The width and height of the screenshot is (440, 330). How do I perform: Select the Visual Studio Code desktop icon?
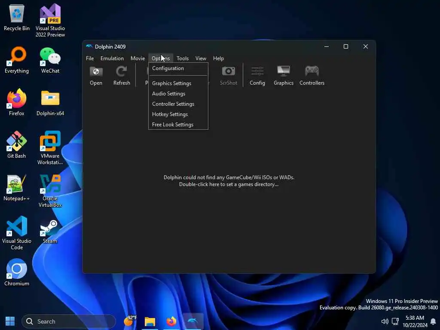click(17, 233)
